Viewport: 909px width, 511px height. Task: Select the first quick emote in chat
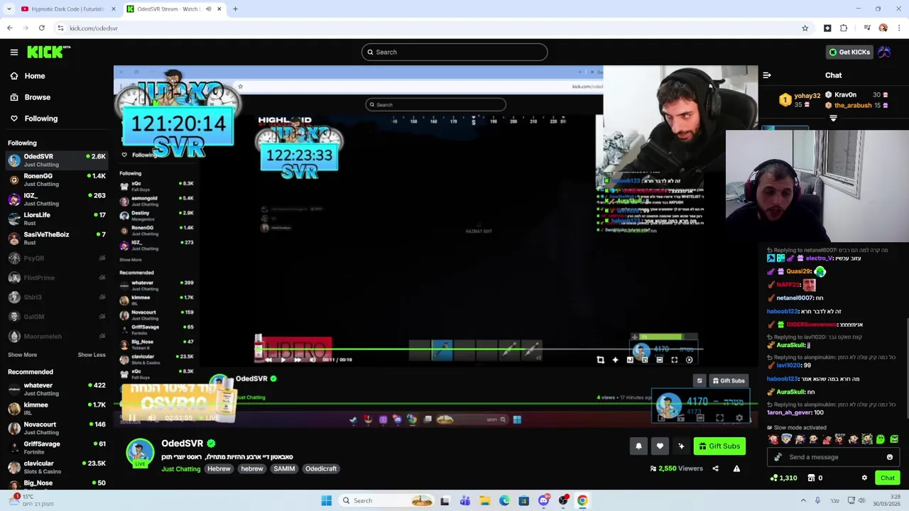[x=773, y=439]
